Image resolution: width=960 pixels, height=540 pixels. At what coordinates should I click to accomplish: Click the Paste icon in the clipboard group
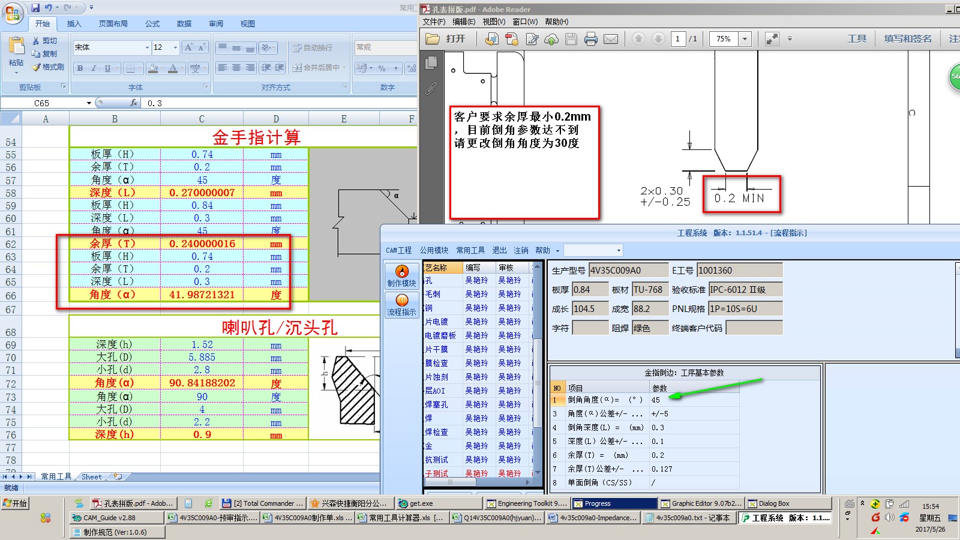pyautogui.click(x=16, y=47)
